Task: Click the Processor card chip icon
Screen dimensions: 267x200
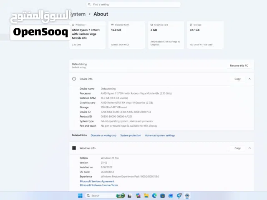Action: tap(73, 25)
